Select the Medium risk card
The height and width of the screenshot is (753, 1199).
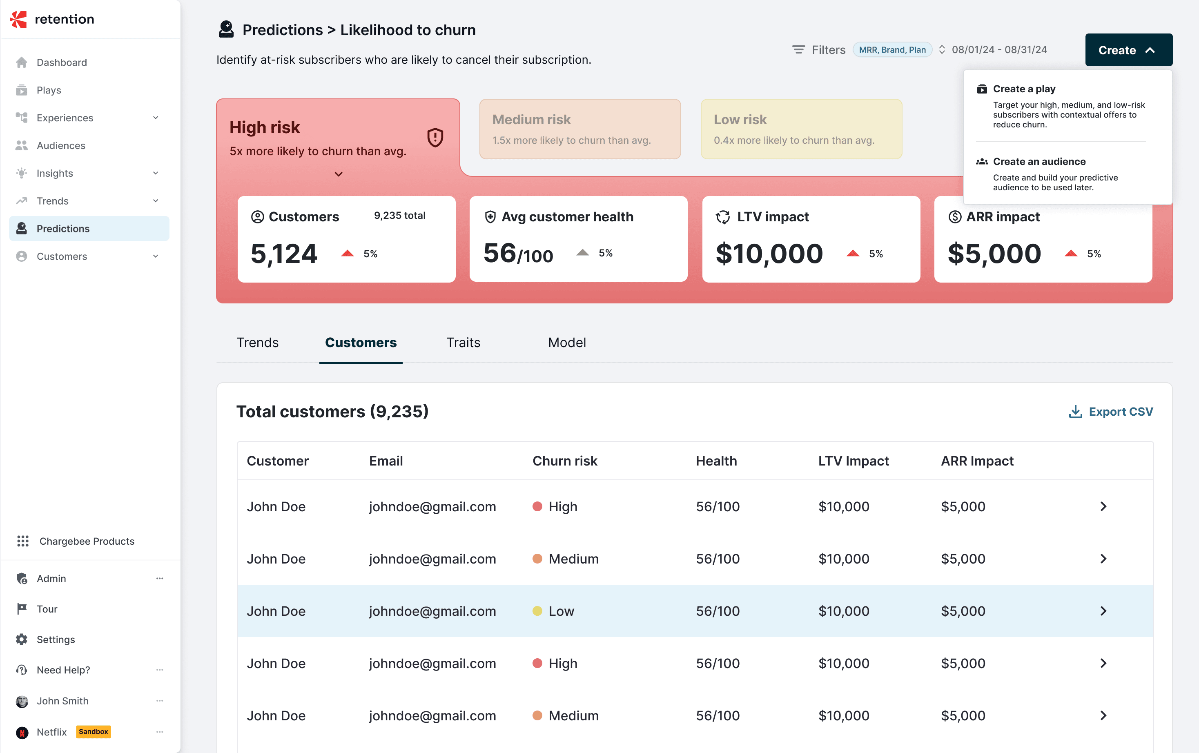coord(579,129)
